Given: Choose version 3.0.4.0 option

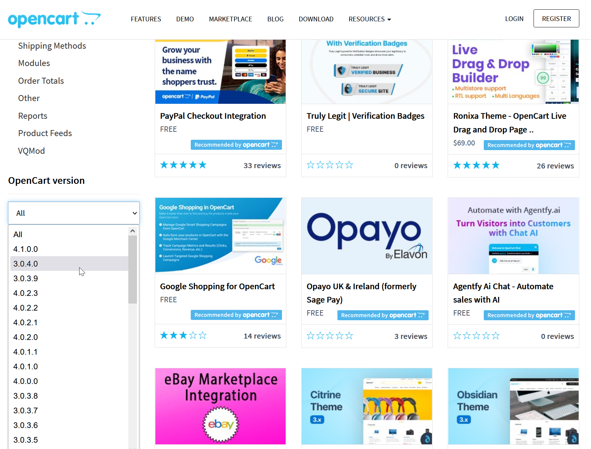Looking at the screenshot, I should (69, 264).
